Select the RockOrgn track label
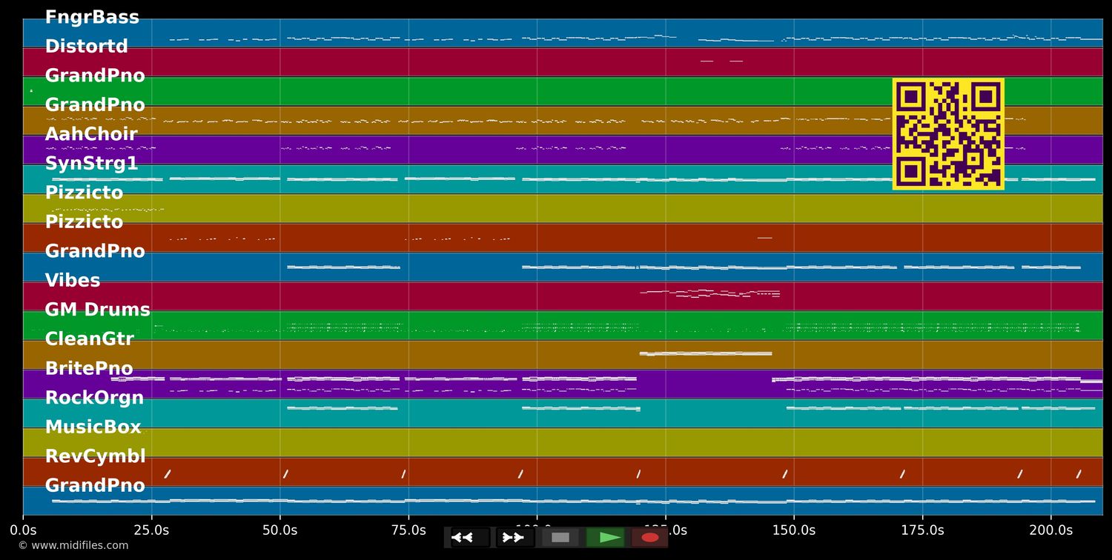 click(x=94, y=397)
